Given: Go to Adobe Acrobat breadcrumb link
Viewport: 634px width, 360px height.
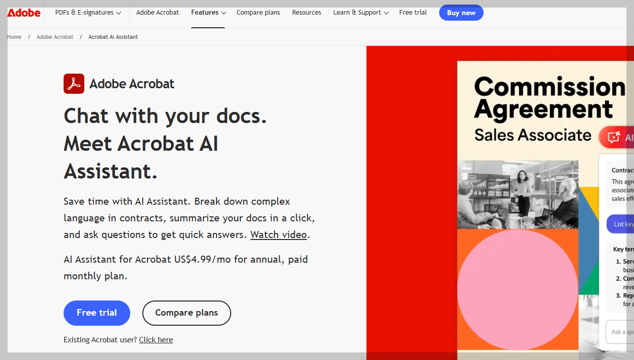Looking at the screenshot, I should click(x=55, y=37).
